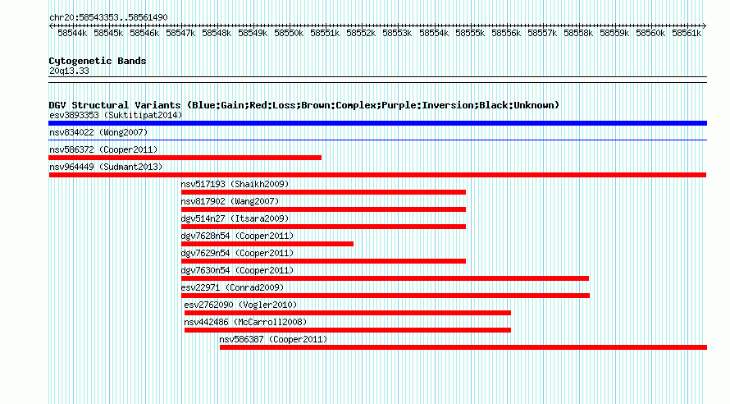
Task: Click the right arrow of the ruler
Action: [705, 25]
